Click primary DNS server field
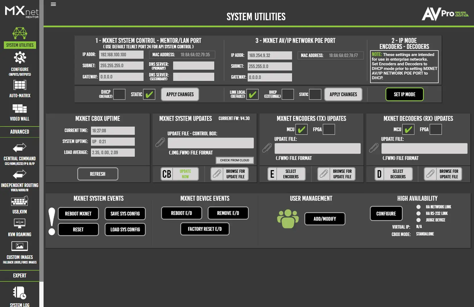 tap(194, 66)
